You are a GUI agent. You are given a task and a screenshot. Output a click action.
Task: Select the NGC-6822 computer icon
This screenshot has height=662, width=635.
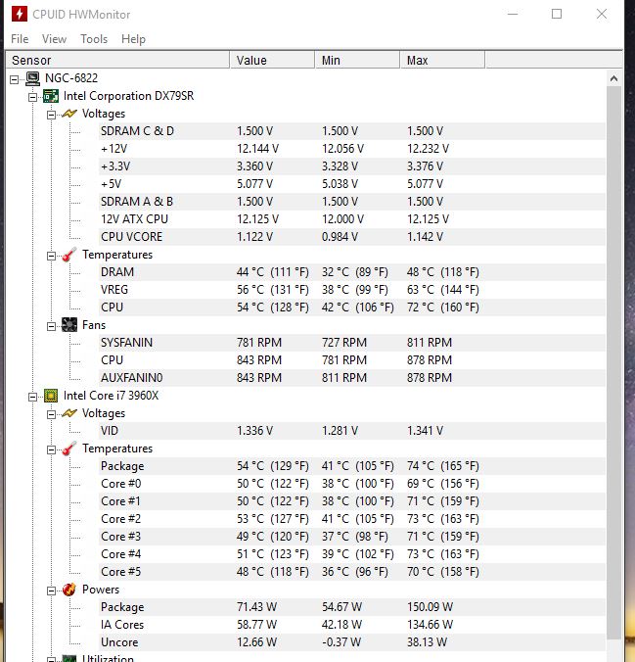coord(33,78)
